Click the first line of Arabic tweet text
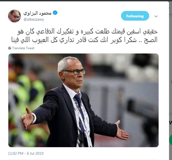The width and height of the screenshot is (172, 160). coord(87,32)
